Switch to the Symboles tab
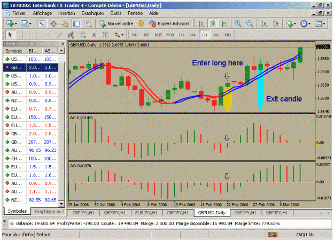This screenshot has width=334, height=240. (17, 211)
